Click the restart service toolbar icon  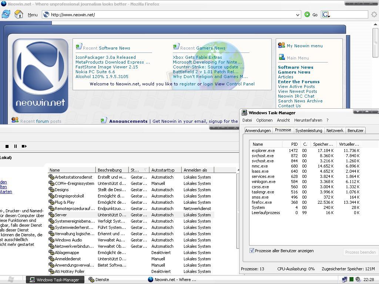[24, 146]
